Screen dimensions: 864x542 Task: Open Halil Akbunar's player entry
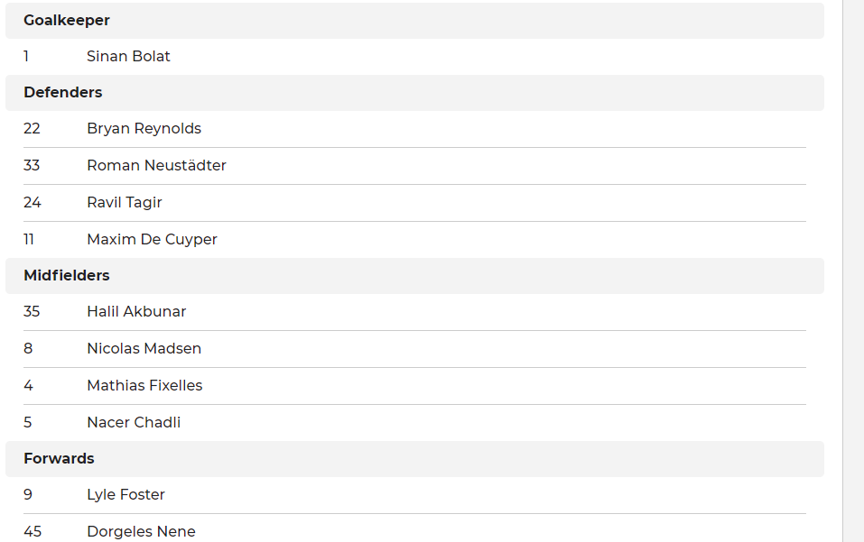click(x=136, y=312)
